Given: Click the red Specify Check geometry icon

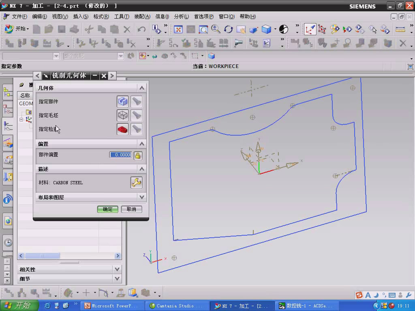Looking at the screenshot, I should [x=123, y=129].
